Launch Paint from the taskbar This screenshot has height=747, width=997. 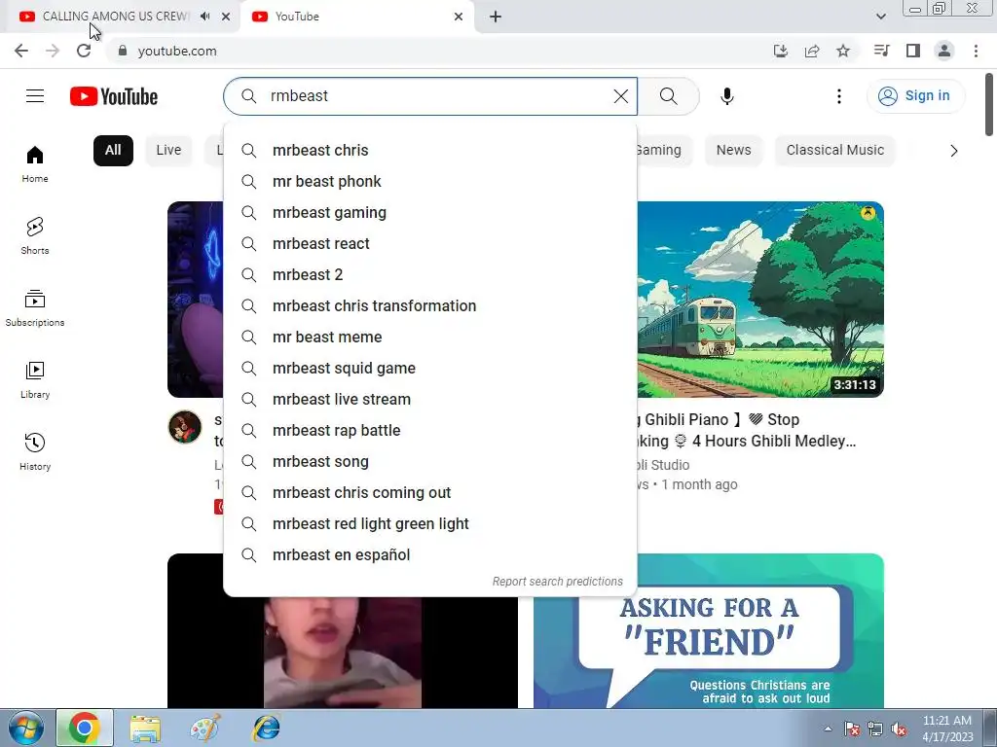click(x=205, y=728)
